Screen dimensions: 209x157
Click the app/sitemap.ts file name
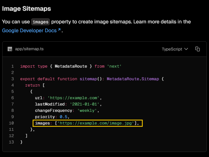click(29, 49)
